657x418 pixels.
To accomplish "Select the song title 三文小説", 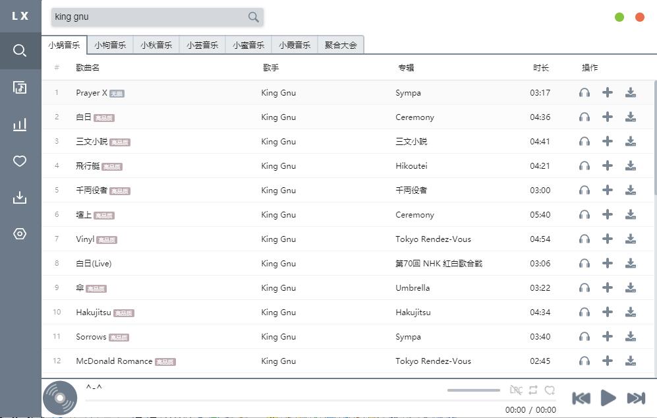I will tap(92, 142).
